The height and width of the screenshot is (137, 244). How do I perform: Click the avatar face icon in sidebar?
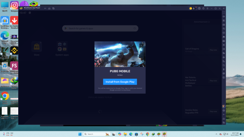(224, 106)
